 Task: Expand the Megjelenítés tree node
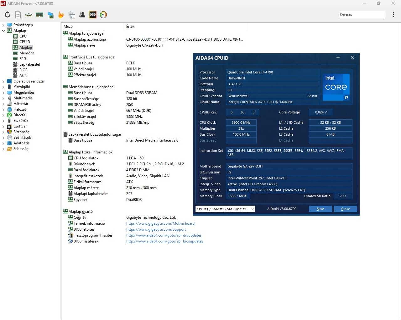click(x=3, y=92)
